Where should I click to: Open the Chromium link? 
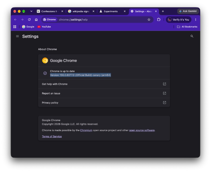point(86,130)
